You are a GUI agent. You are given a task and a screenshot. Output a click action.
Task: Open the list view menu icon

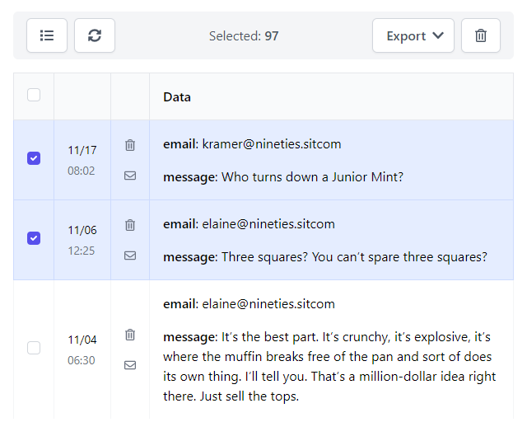pos(47,35)
